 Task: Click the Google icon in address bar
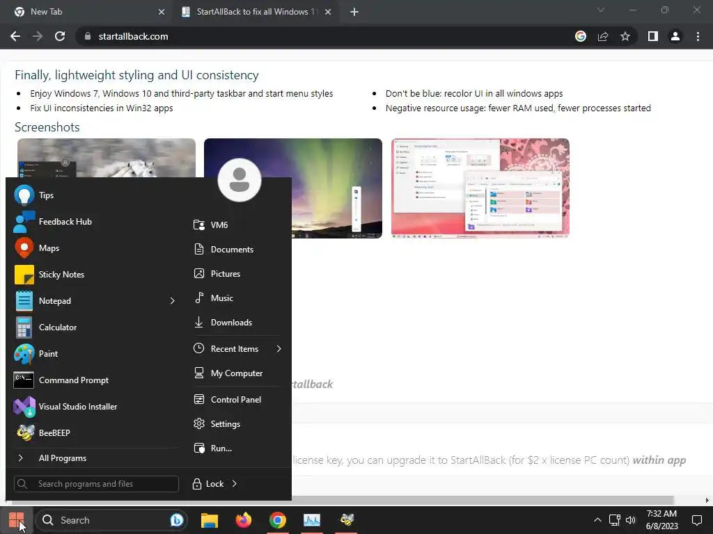[x=581, y=36]
